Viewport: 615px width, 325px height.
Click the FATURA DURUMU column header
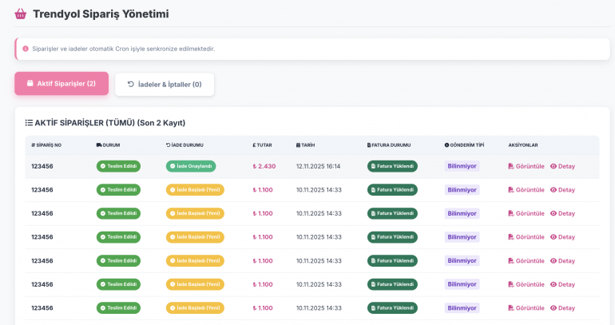coord(389,145)
